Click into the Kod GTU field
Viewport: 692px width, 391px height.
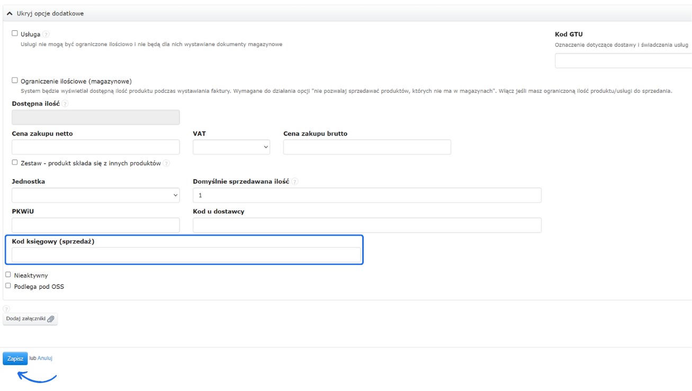pos(623,61)
